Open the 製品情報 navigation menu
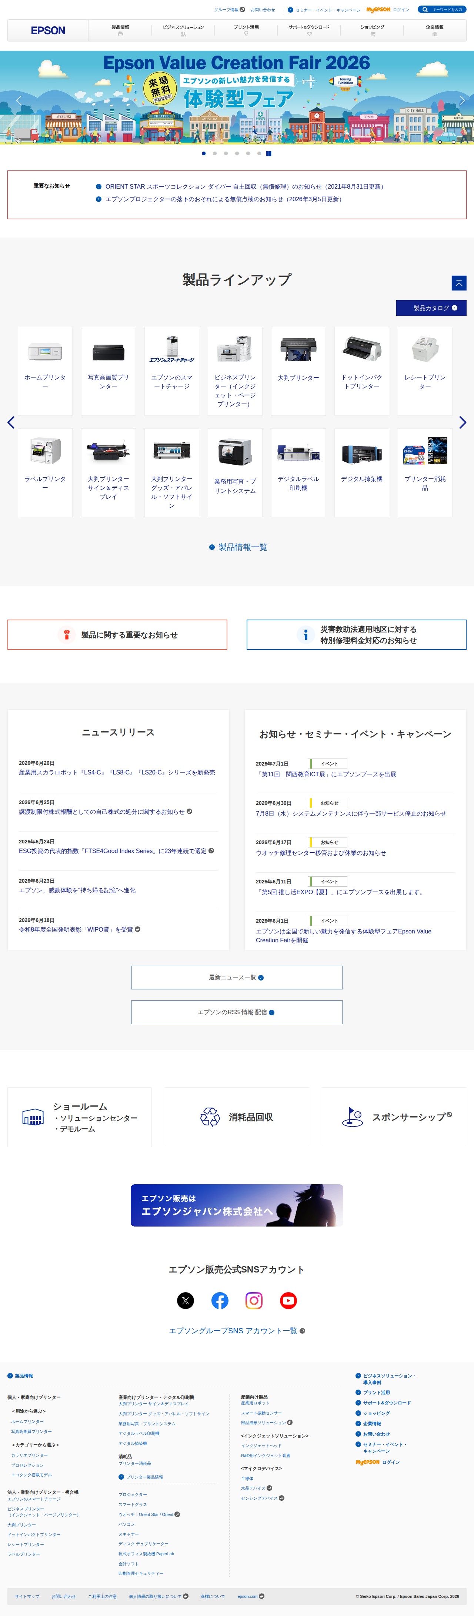 [120, 30]
